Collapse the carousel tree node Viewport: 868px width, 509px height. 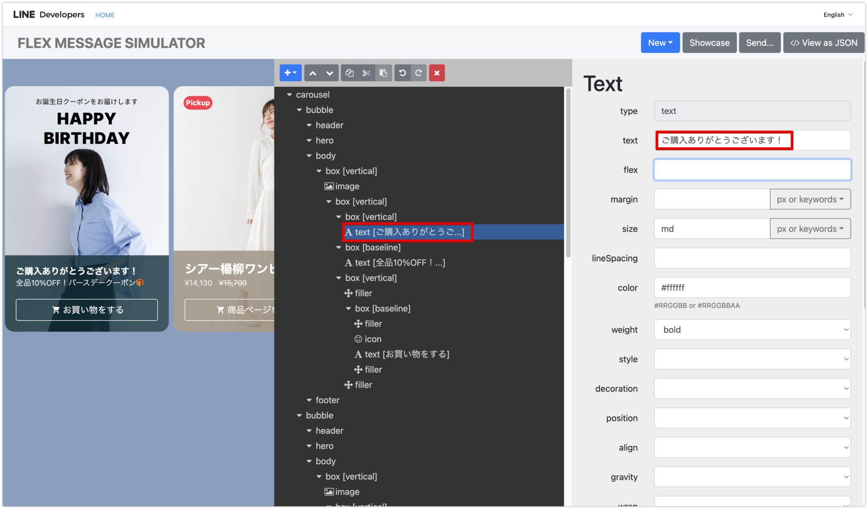point(289,94)
